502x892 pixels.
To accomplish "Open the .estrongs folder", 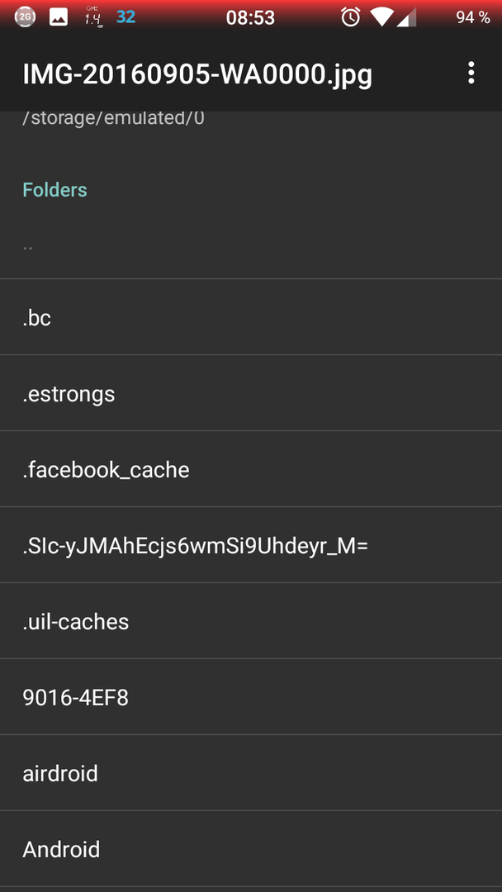I will click(x=251, y=393).
